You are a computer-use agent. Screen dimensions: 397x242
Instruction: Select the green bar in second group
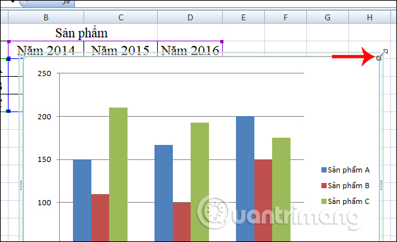click(200, 182)
